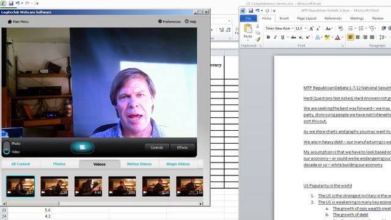The image size is (391, 220).
Task: Select the video thumbnail lasting 4:40
Action: tap(88, 186)
